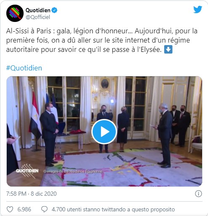Click the oval portrait painting in video
This screenshot has width=208, height=216.
pyautogui.click(x=105, y=84)
